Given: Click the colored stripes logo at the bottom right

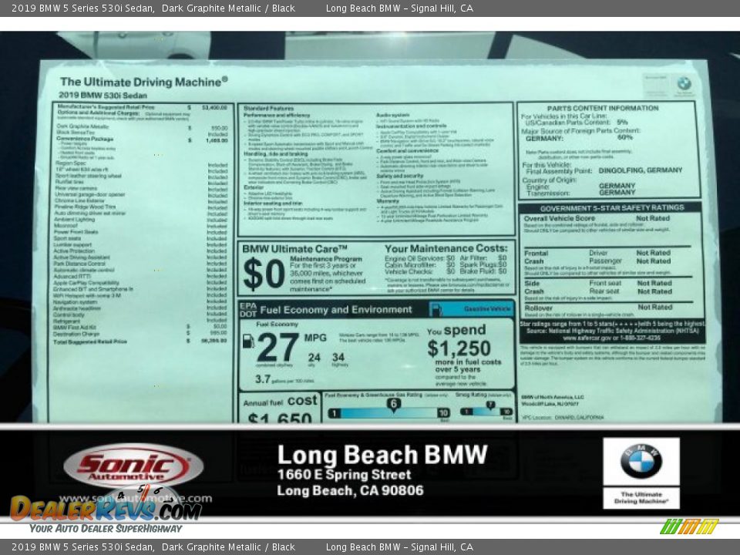Looking at the screenshot, I should [x=689, y=526].
